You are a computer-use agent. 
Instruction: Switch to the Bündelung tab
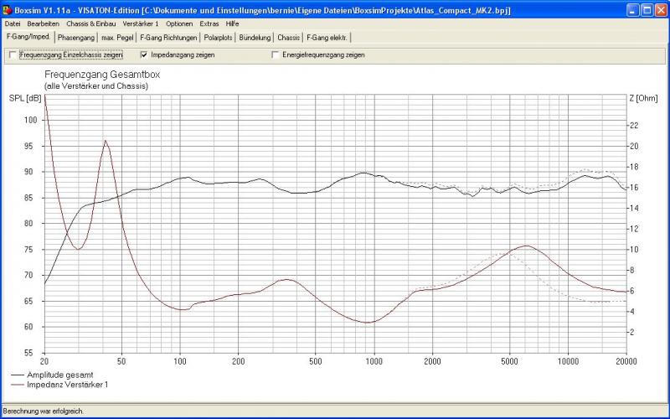point(255,38)
